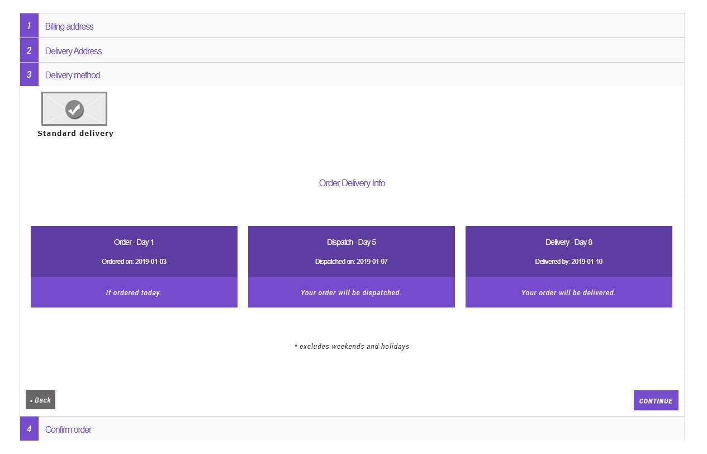Click step number 2 badge
The image size is (707, 454).
pos(29,50)
